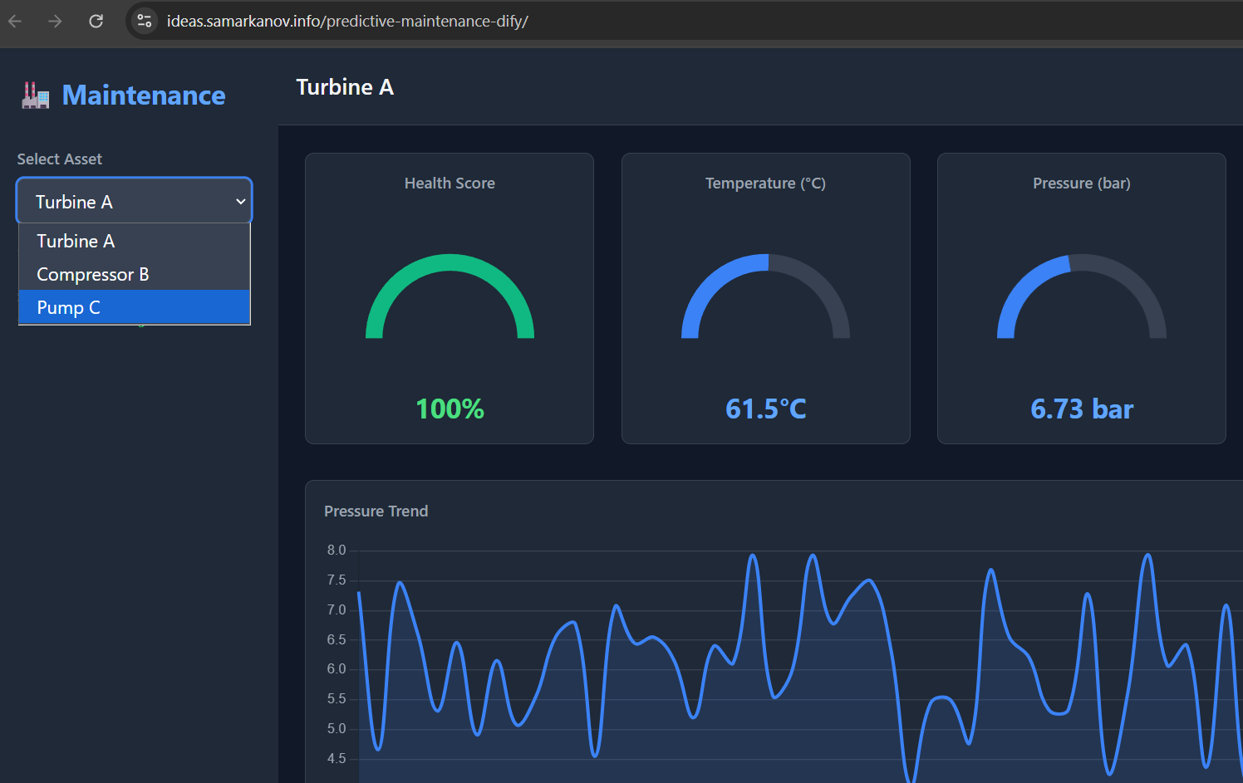Click the forward navigation arrow
The image size is (1243, 783).
[x=55, y=21]
